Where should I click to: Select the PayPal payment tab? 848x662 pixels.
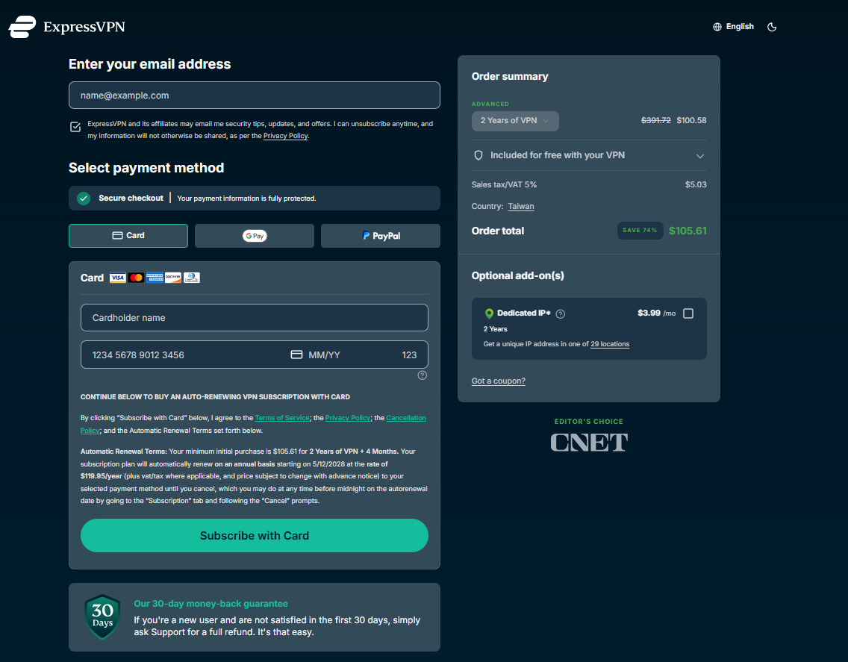[380, 235]
